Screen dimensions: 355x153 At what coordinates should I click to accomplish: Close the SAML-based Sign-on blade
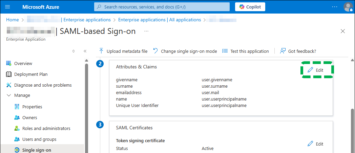tap(343, 31)
